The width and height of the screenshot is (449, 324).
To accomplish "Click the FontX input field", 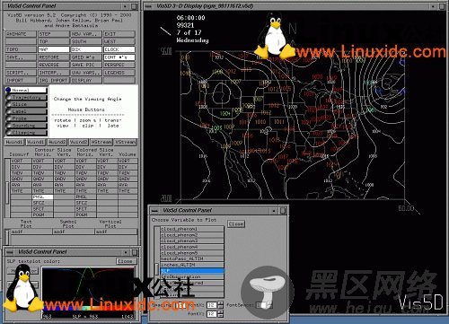I will (x=212, y=305).
